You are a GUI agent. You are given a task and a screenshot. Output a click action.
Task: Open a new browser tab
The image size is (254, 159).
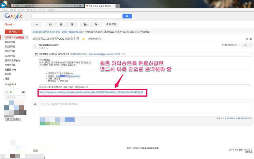pos(118,6)
